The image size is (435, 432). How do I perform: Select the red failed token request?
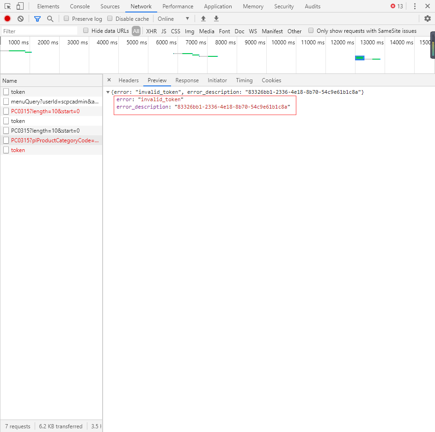pos(51,150)
